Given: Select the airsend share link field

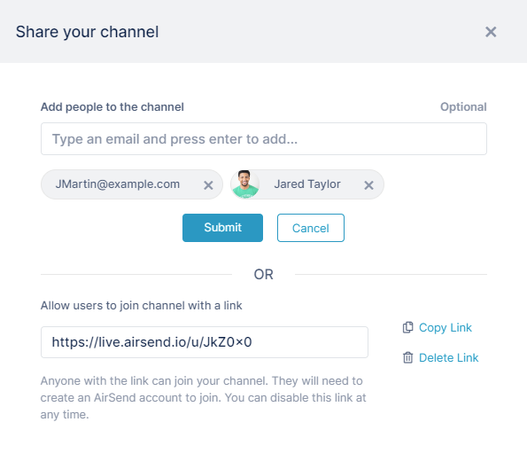Looking at the screenshot, I should point(205,342).
